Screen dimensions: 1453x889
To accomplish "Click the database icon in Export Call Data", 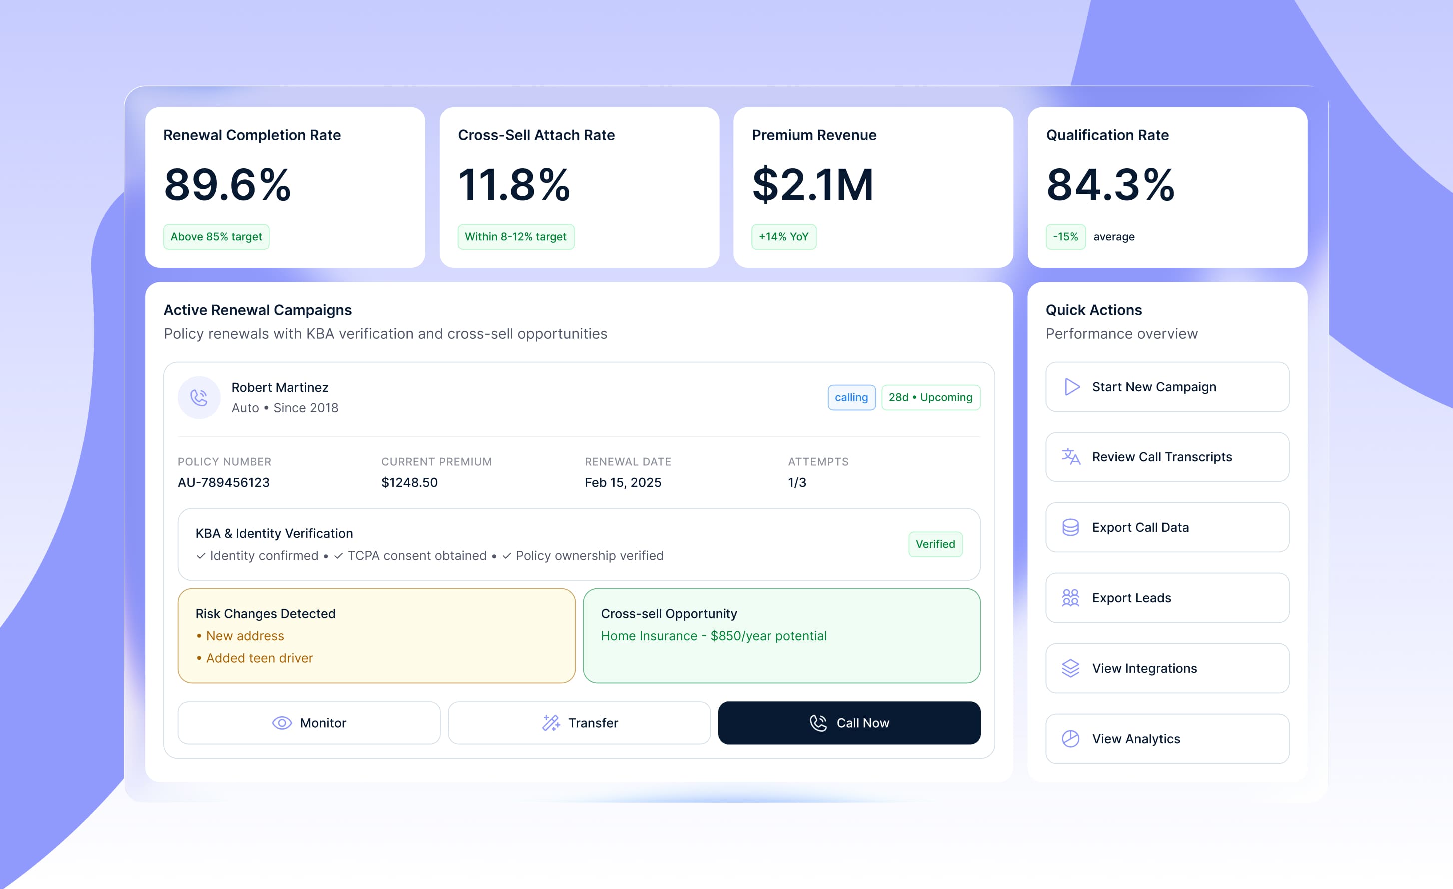I will point(1070,527).
